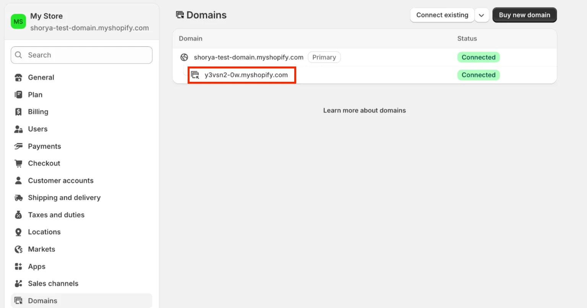Click My Store name in the sidebar header
The height and width of the screenshot is (308, 587).
pyautogui.click(x=46, y=16)
